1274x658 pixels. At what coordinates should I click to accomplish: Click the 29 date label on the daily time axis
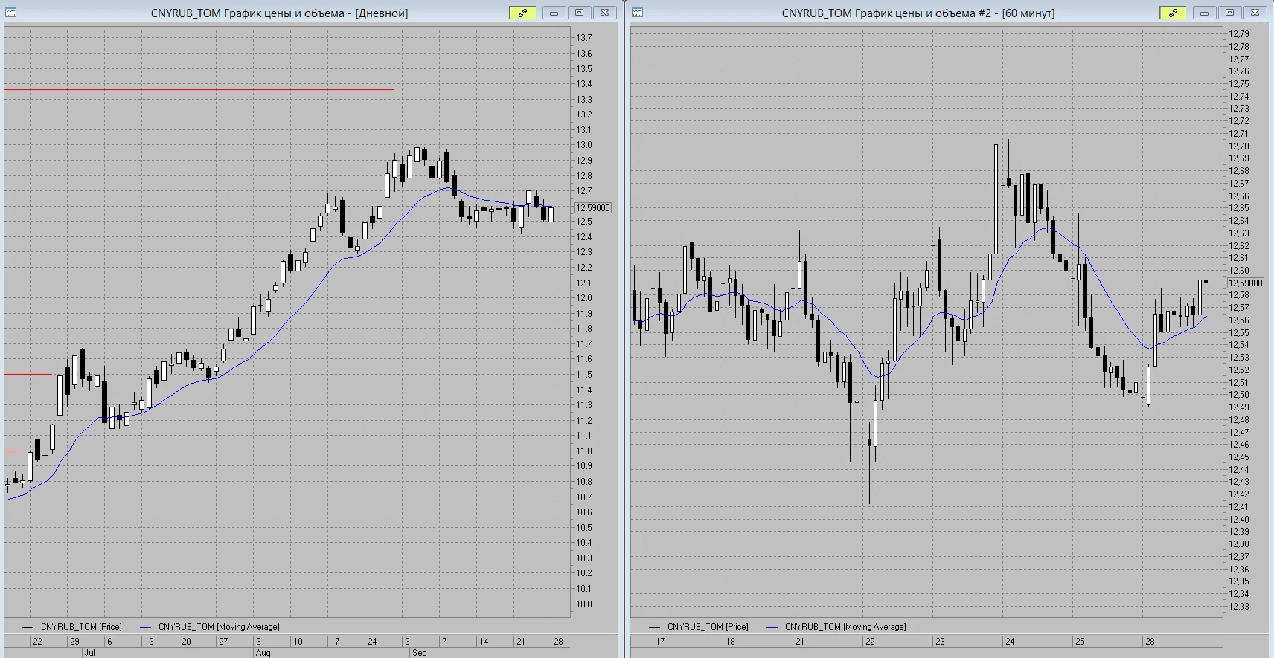[74, 642]
